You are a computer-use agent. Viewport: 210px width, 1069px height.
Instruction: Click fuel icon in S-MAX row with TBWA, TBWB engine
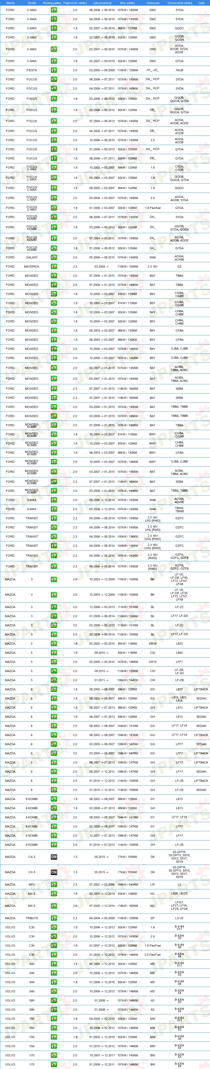point(54,509)
